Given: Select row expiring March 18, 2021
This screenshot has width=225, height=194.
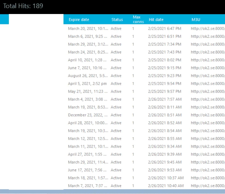Looking at the screenshot, I should 144,178.
